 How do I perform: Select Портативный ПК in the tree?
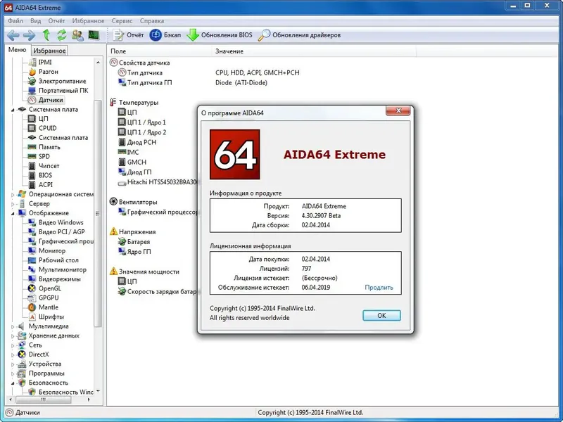pos(63,91)
